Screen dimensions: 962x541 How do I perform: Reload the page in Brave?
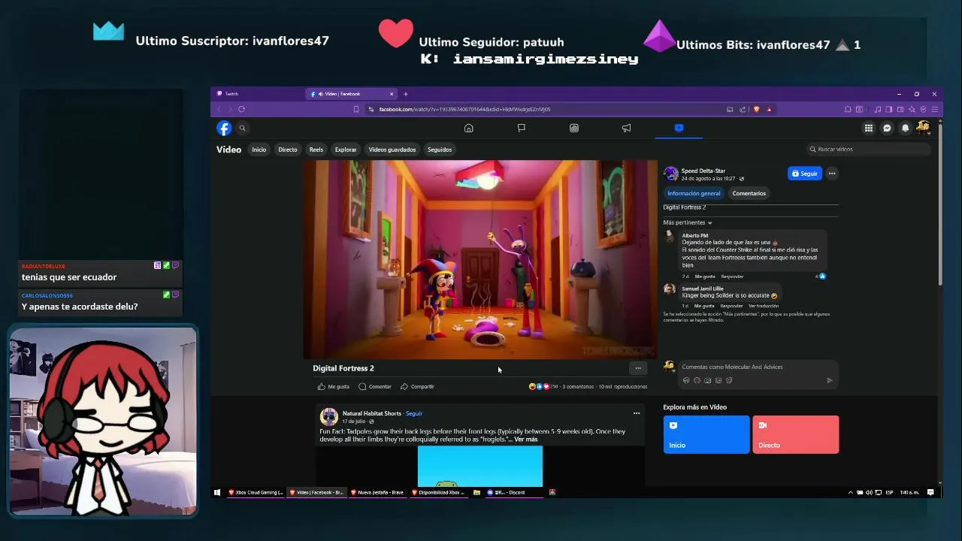tap(241, 109)
